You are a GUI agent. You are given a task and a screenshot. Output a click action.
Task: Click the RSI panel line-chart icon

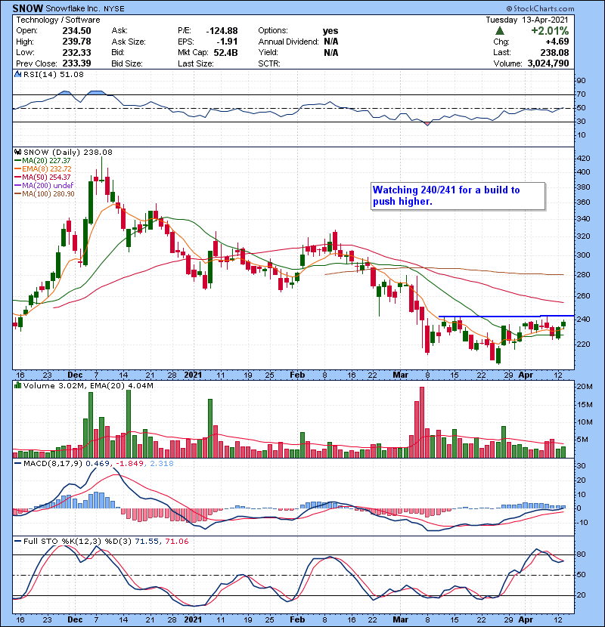tap(18, 74)
